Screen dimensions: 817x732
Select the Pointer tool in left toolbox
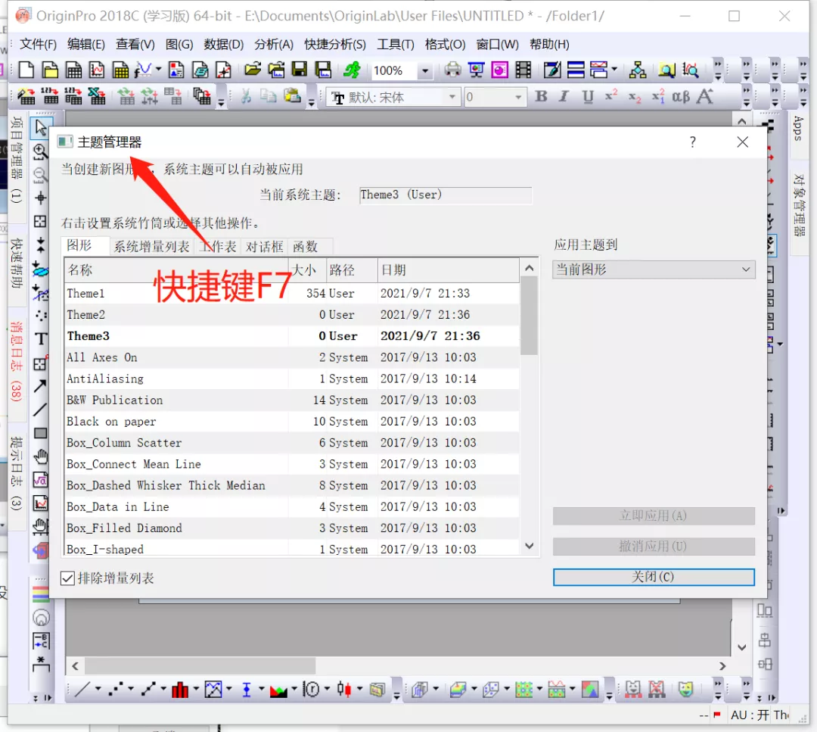coord(41,127)
